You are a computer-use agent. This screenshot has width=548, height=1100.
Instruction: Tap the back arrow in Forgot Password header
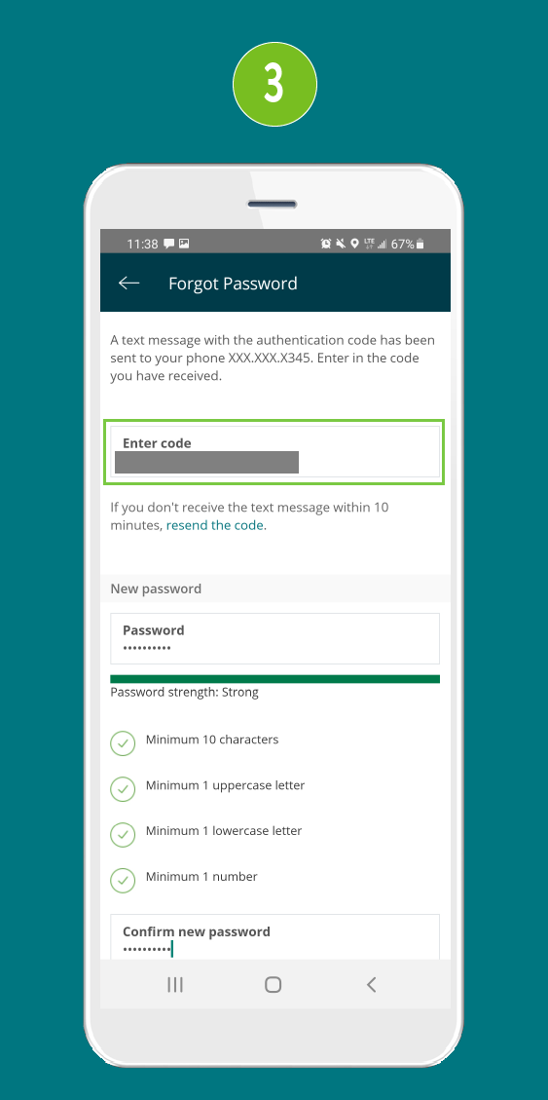(128, 283)
